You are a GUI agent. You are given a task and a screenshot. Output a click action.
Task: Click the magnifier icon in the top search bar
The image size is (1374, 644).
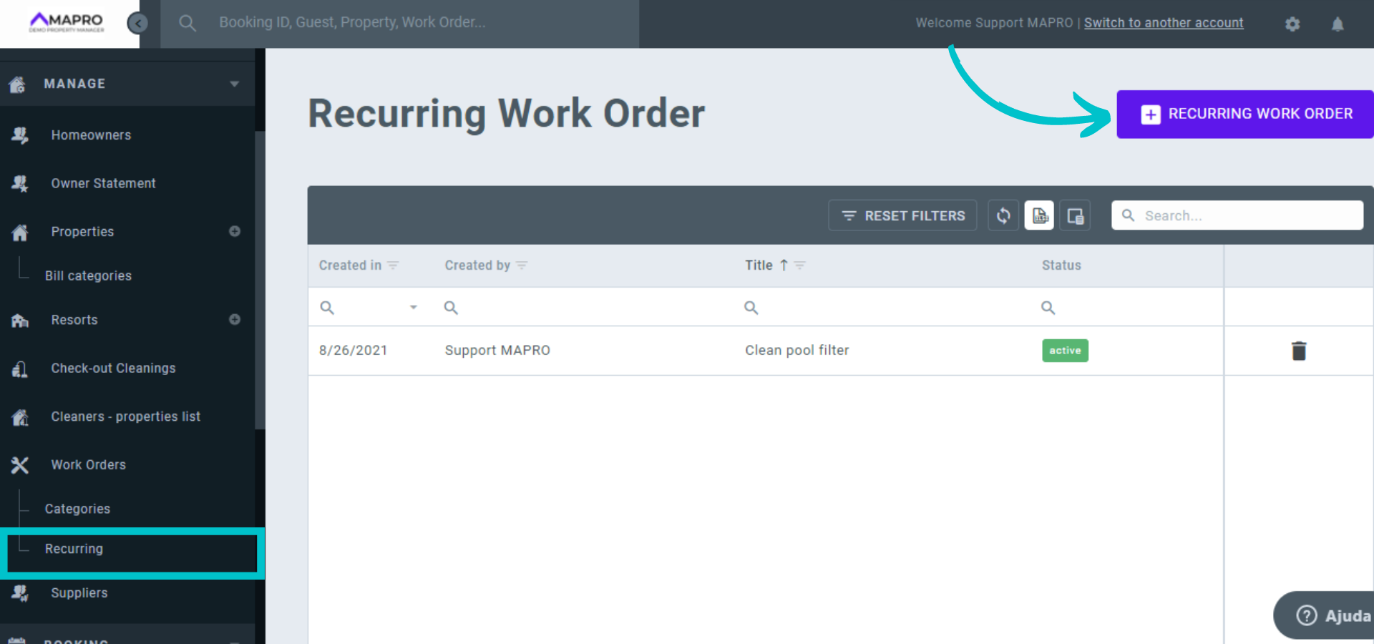pos(187,22)
